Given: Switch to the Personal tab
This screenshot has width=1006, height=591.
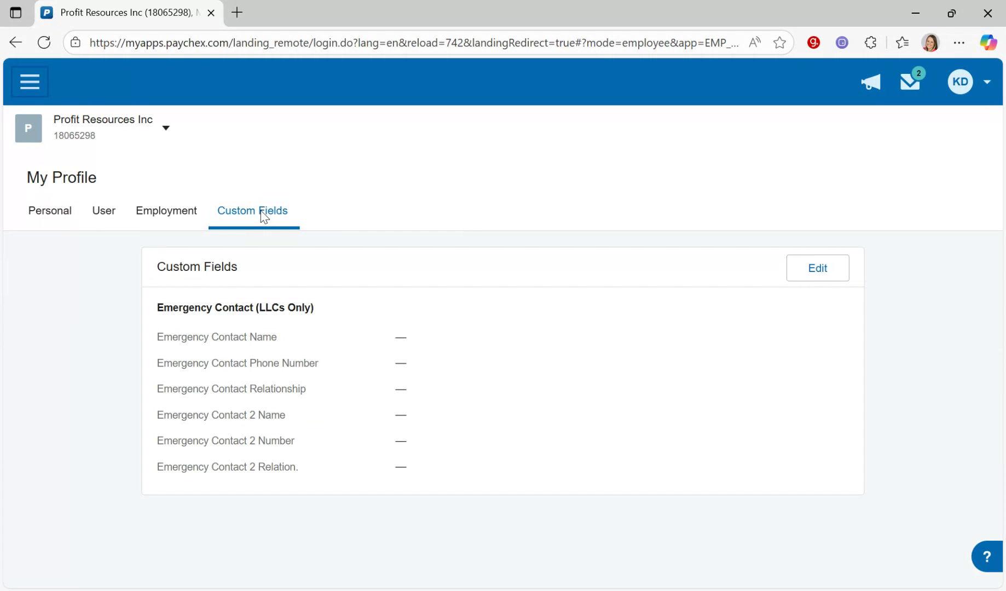Looking at the screenshot, I should [x=50, y=211].
